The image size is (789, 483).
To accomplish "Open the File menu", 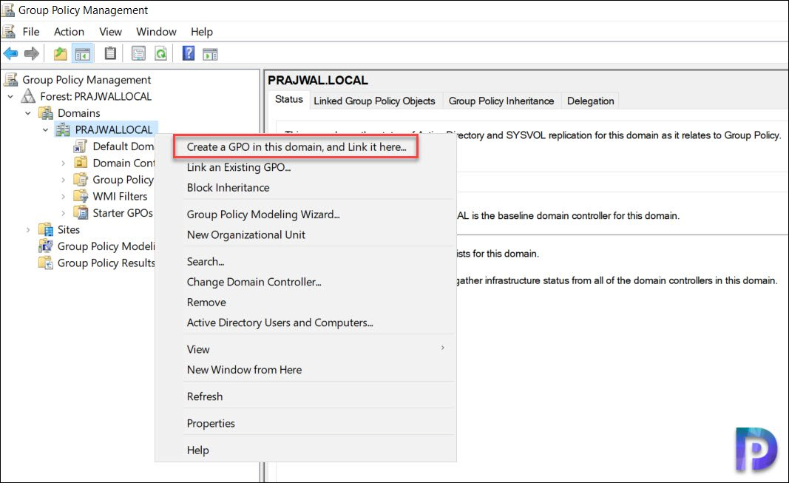I will [31, 32].
